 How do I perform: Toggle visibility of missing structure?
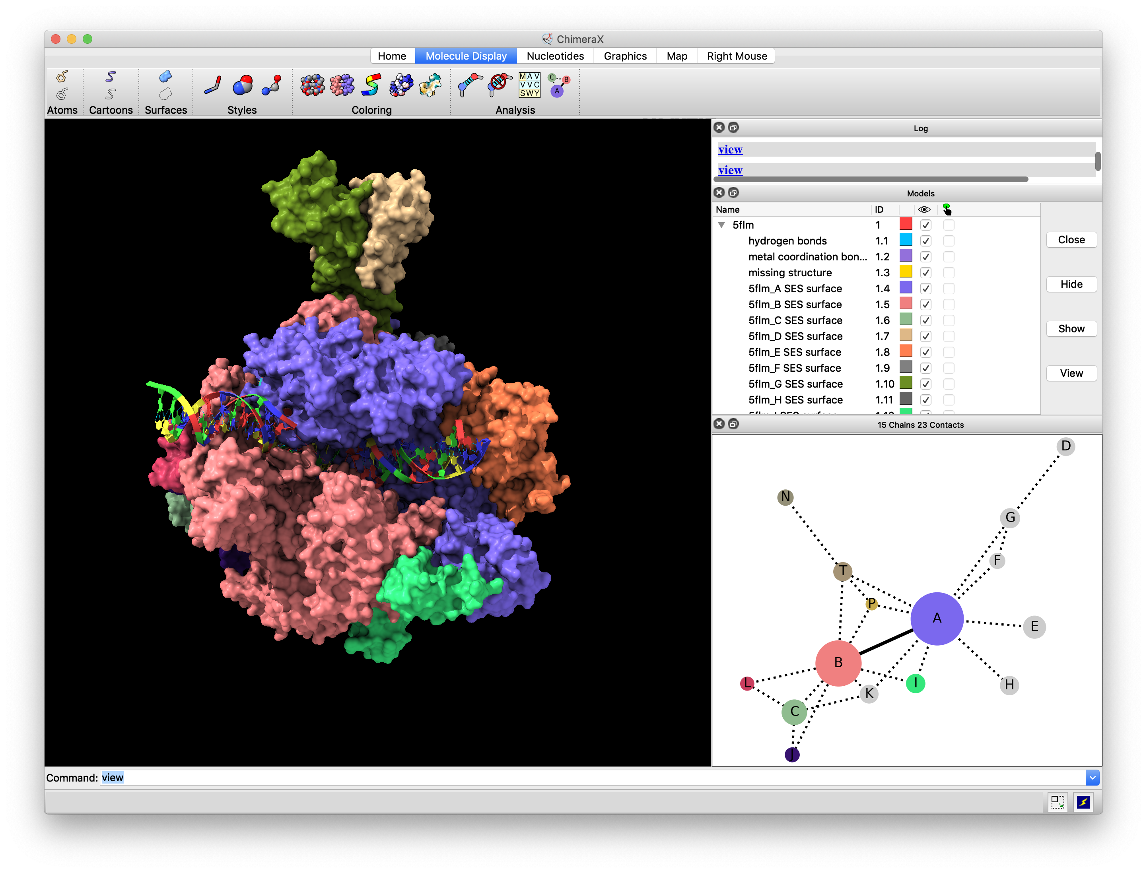[925, 273]
